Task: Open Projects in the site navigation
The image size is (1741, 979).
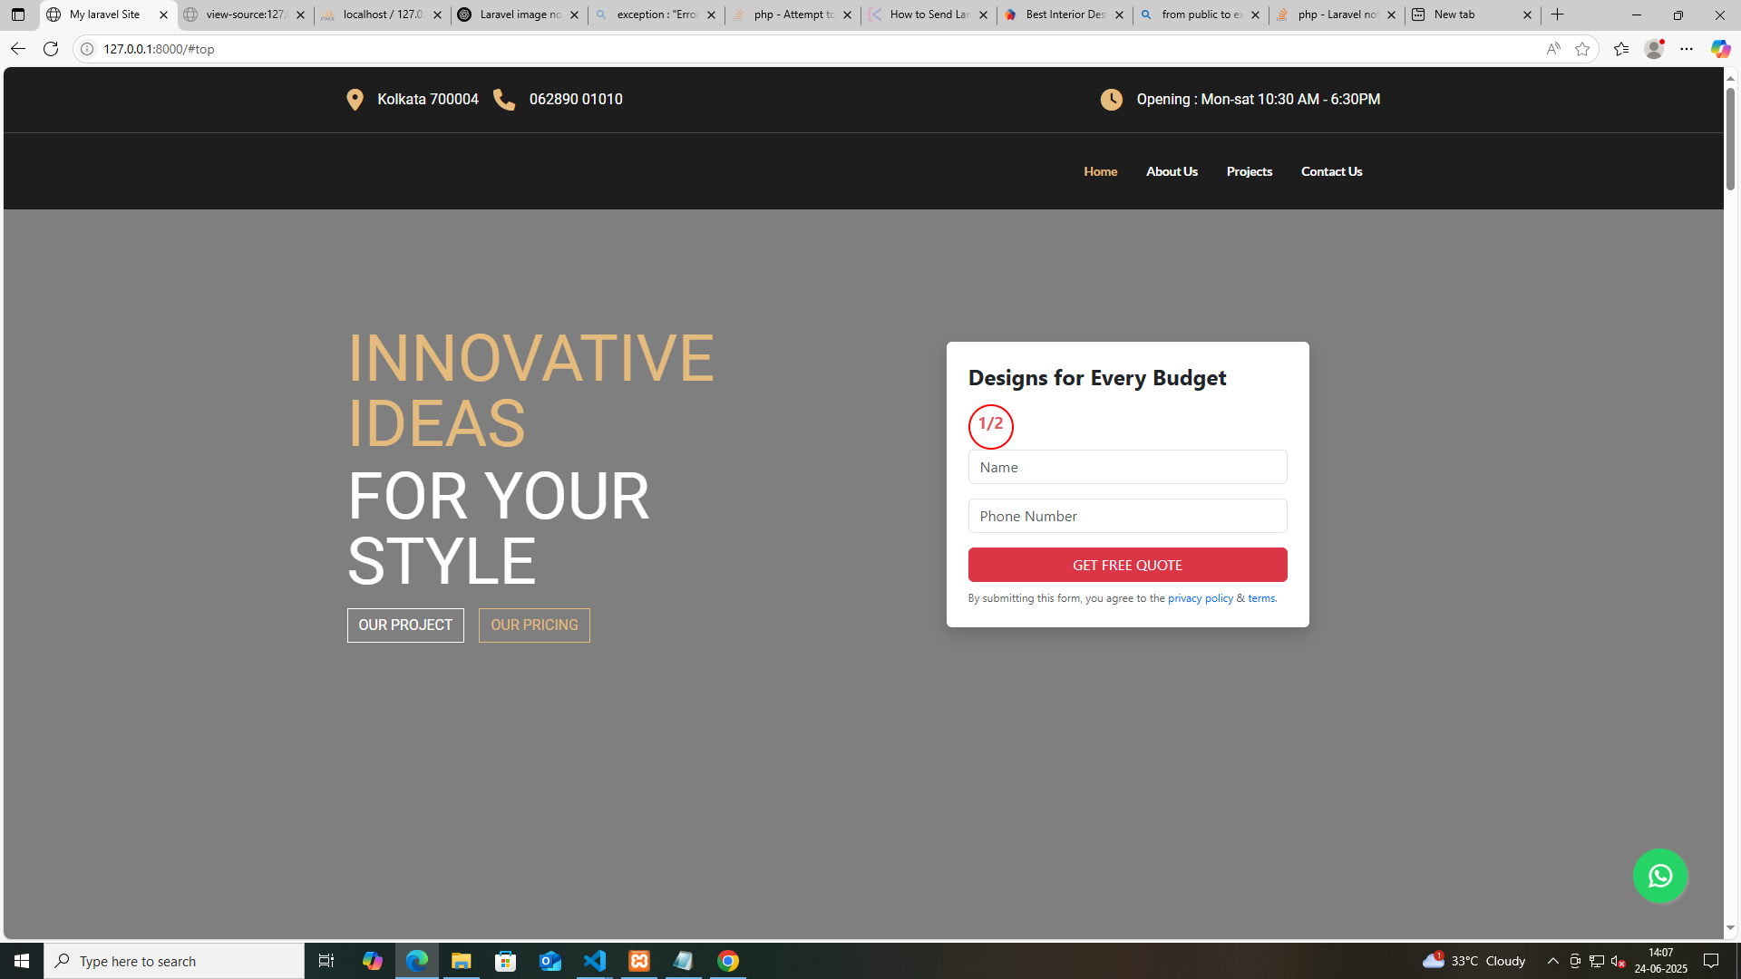Action: pos(1250,171)
